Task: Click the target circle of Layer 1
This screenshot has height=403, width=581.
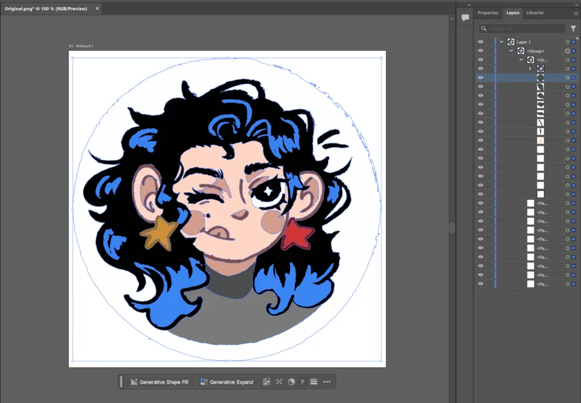Action: click(567, 42)
